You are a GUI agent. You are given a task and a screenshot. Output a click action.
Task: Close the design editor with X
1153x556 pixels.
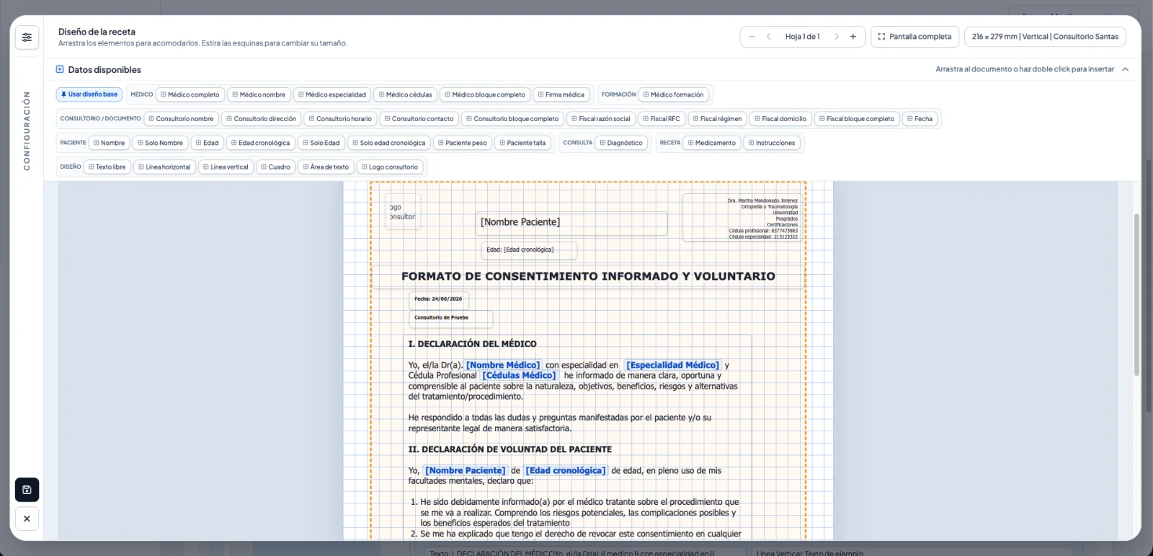point(27,519)
